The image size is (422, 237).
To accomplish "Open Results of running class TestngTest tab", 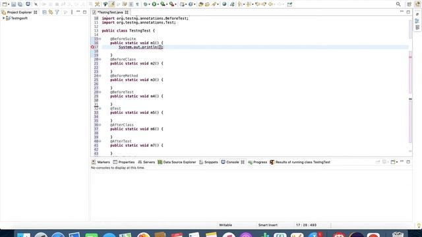I will 300,162.
